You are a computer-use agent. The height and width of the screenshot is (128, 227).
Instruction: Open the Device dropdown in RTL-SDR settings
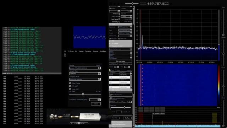85,68
